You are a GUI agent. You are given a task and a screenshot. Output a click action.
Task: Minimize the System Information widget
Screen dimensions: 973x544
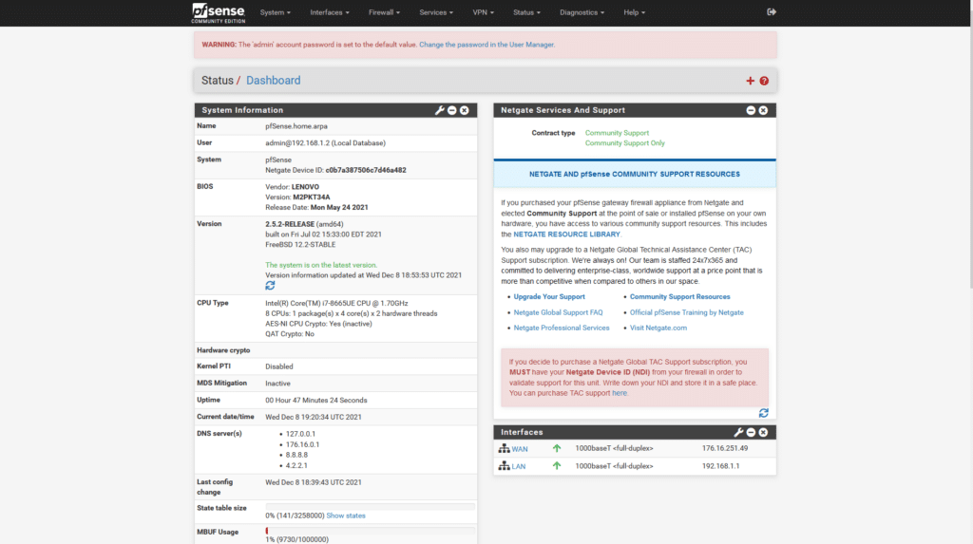451,110
